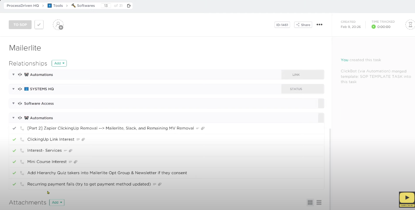Image resolution: width=415 pixels, height=210 pixels.
Task: Open the Attachments Add dropdown
Action: (x=57, y=202)
